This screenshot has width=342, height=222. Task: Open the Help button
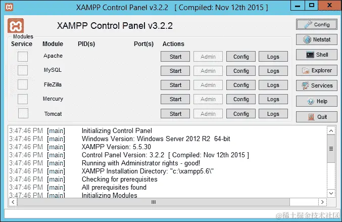pos(316,101)
